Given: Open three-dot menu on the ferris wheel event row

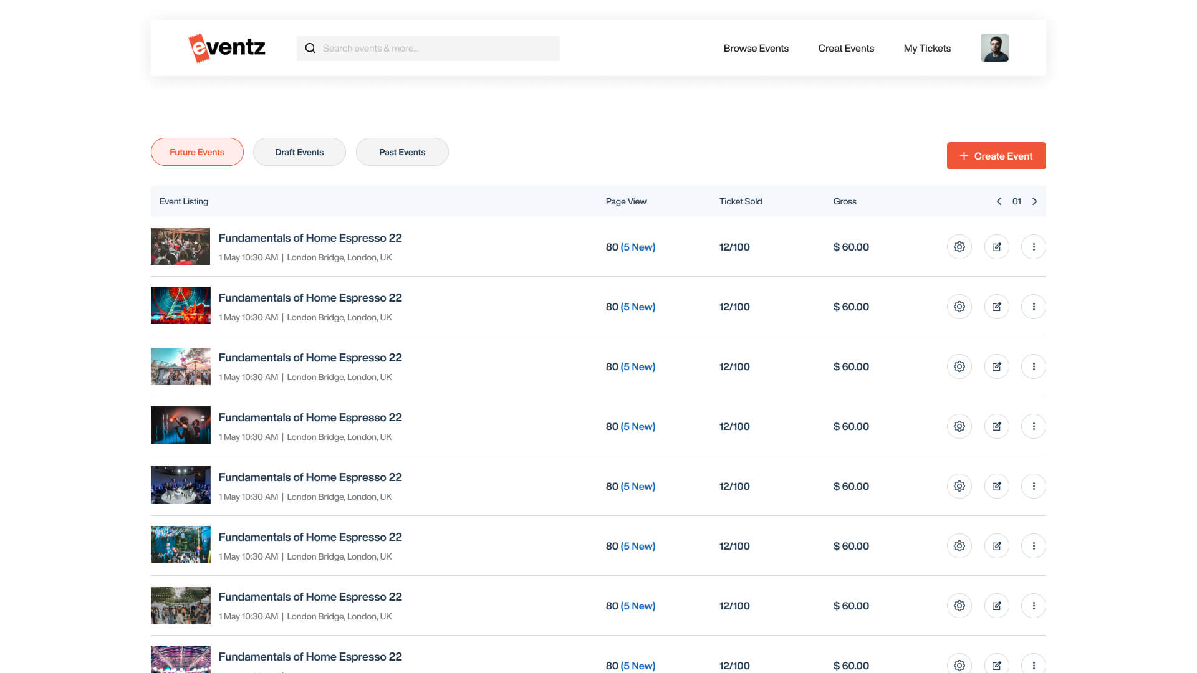Looking at the screenshot, I should (x=1033, y=307).
